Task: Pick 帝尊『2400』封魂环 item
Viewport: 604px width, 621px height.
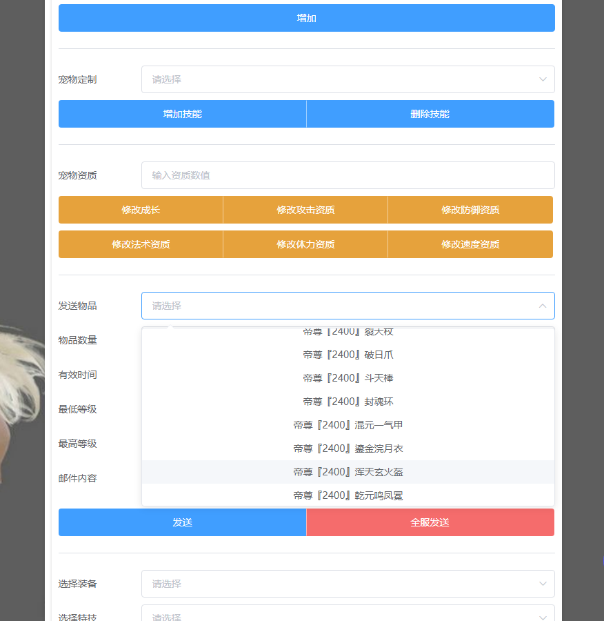Action: [348, 402]
